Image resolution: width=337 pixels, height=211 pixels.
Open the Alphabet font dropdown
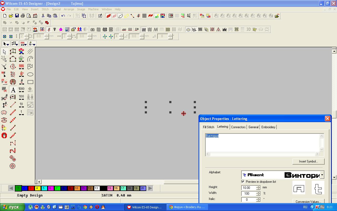[322, 175]
